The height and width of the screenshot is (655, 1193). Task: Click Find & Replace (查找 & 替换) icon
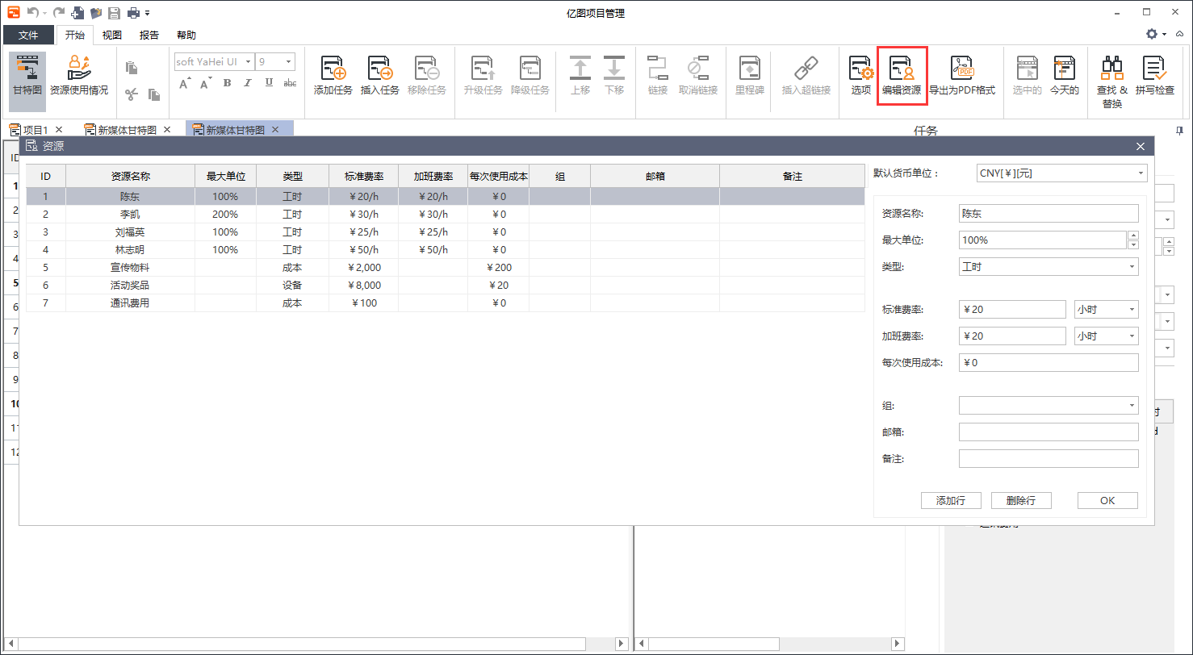[x=1111, y=77]
